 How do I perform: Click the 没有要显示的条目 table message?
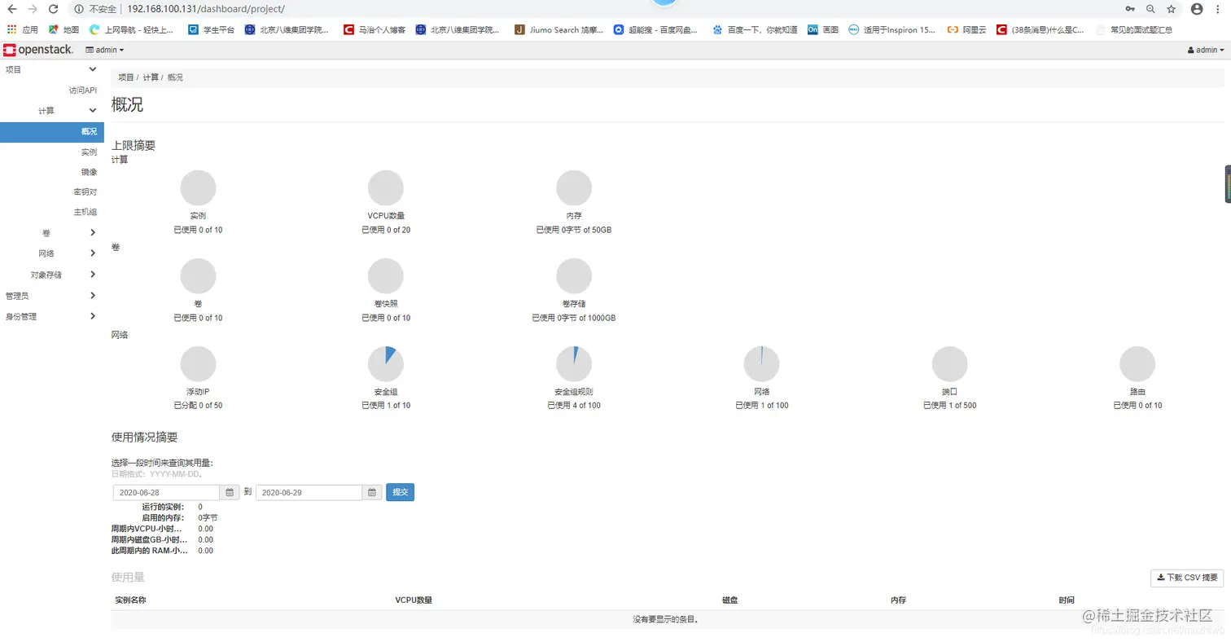[x=666, y=620]
